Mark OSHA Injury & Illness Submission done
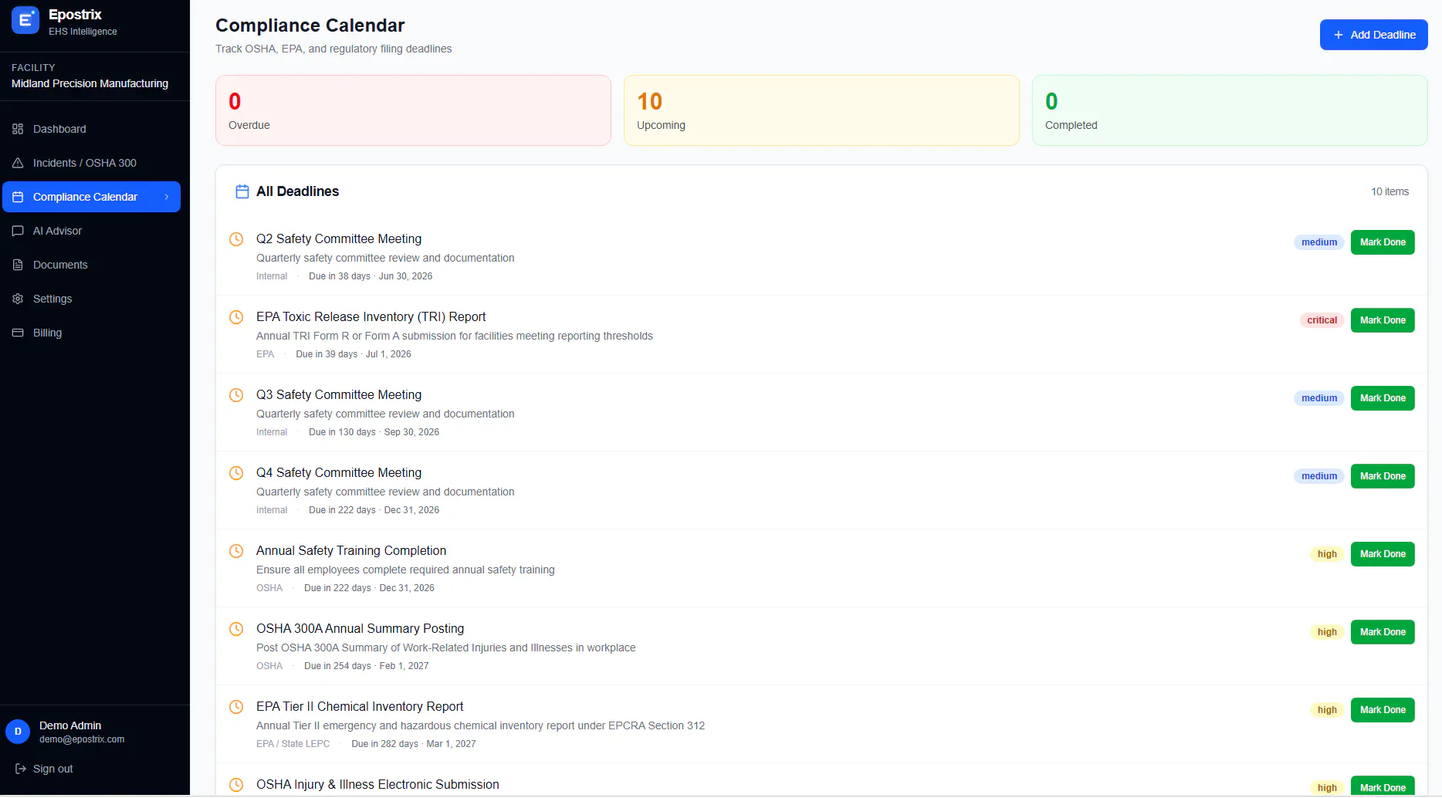The height and width of the screenshot is (798, 1442). click(x=1383, y=786)
